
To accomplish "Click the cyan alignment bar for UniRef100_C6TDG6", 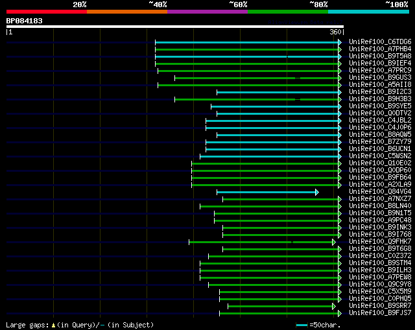I will pos(246,42).
